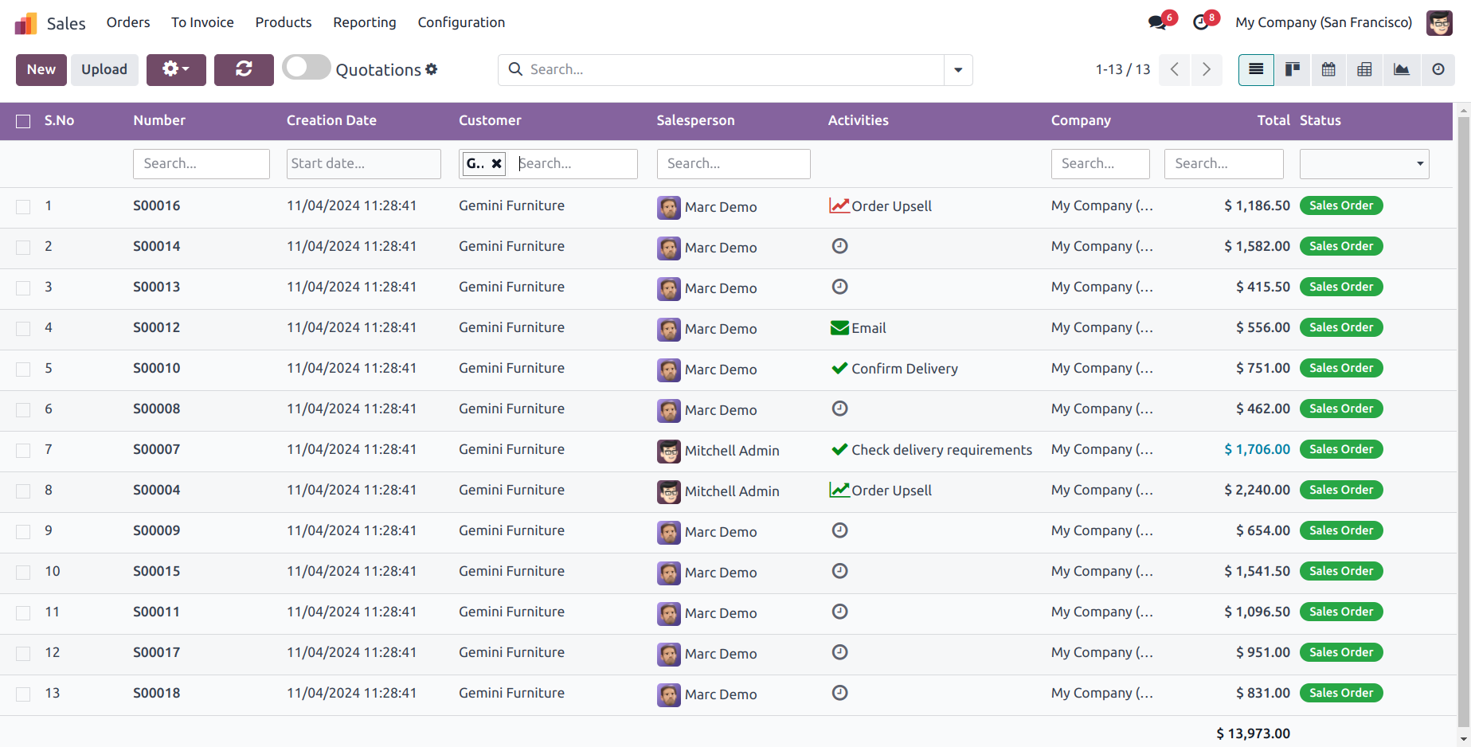
Task: Open the Products menu
Action: (x=284, y=22)
